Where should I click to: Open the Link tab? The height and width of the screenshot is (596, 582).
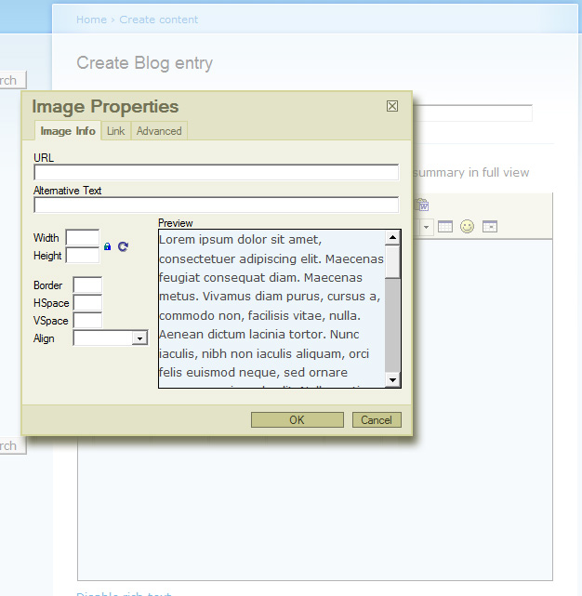pyautogui.click(x=115, y=131)
